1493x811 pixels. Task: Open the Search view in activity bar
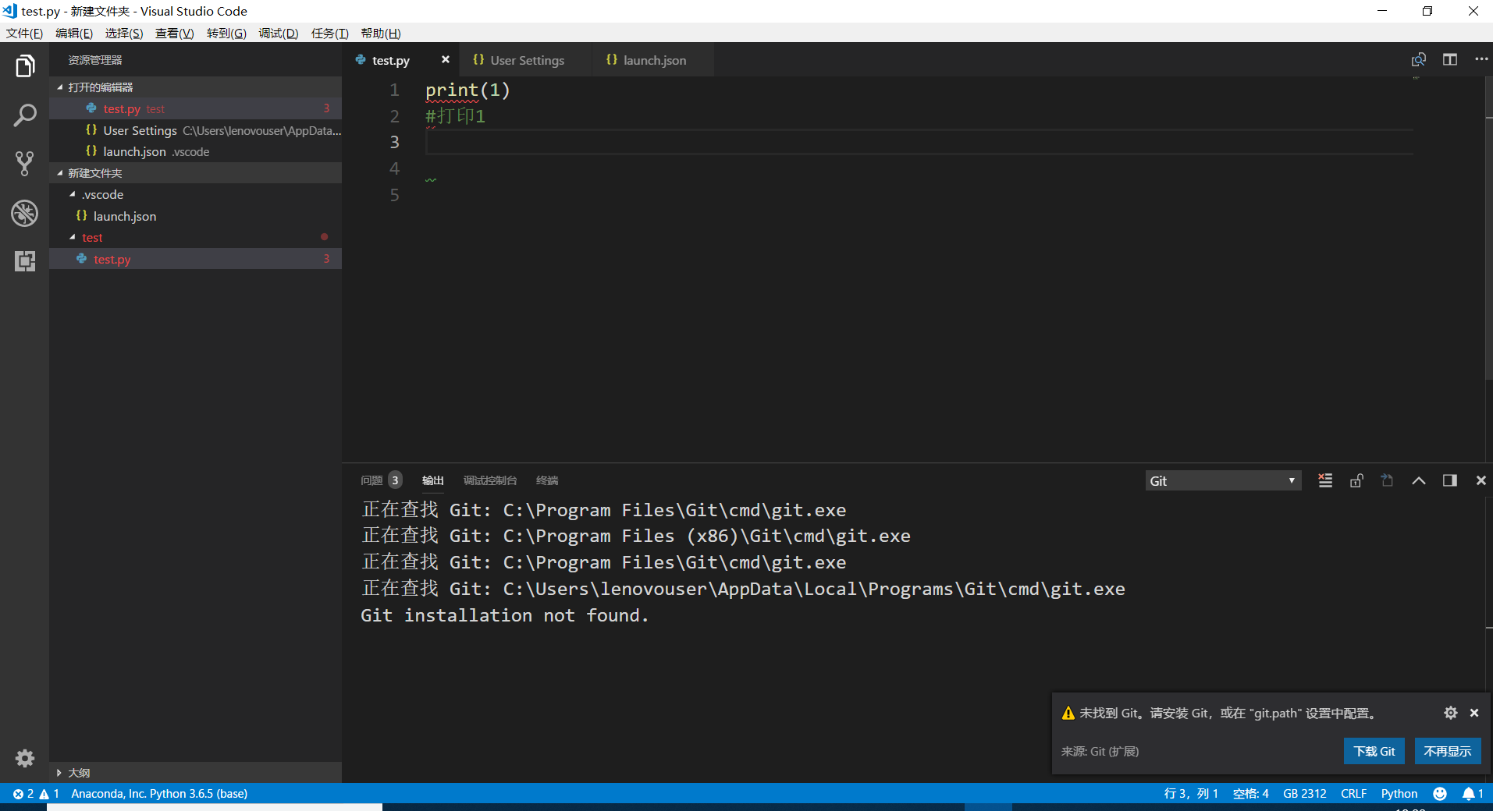(x=24, y=115)
